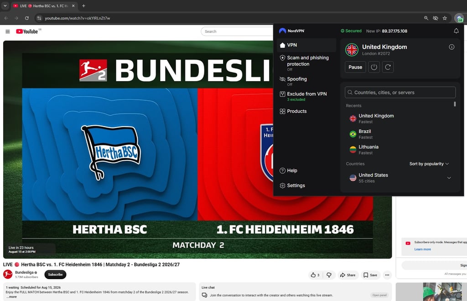
Task: Expand United States cities list
Action: (x=449, y=178)
